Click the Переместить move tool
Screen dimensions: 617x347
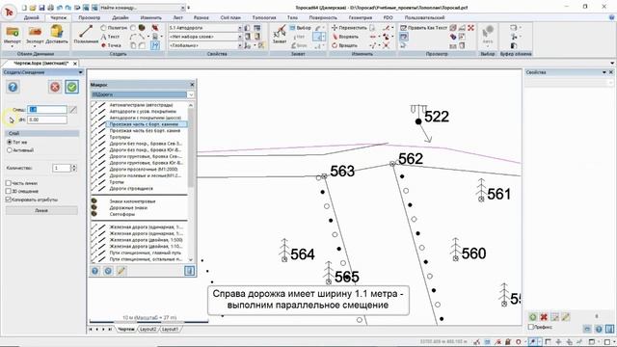tap(349, 28)
